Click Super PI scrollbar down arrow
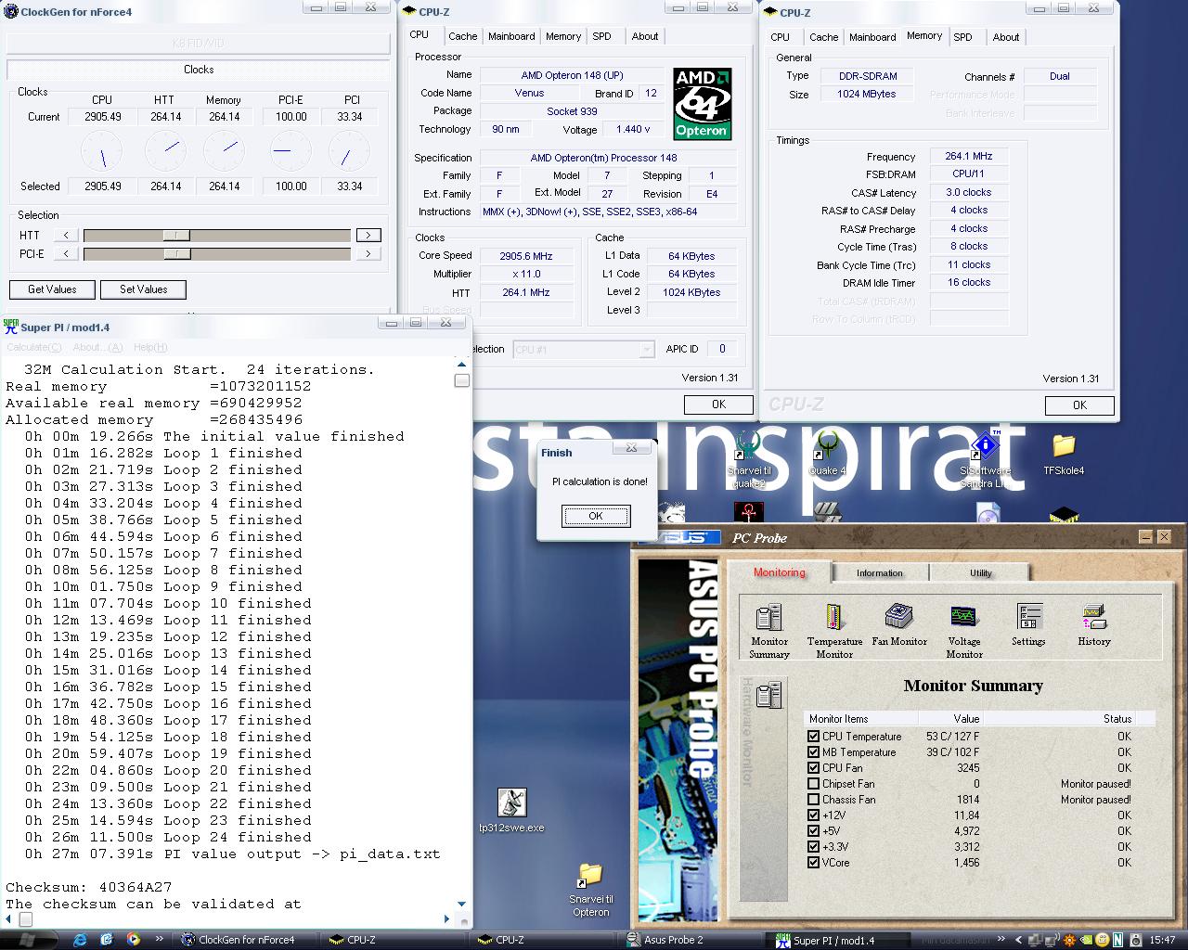Screen dimensions: 1188x950 pos(461,904)
